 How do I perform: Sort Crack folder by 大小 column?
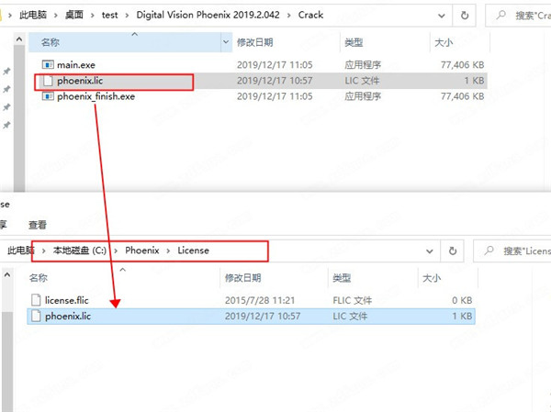tap(444, 42)
